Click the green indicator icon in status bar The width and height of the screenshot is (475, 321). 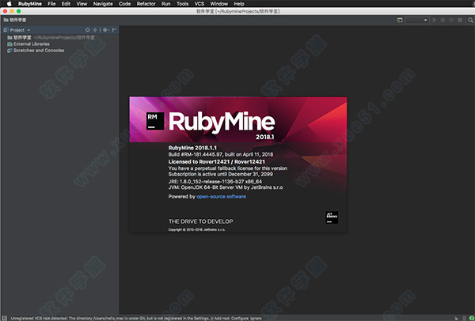pyautogui.click(x=471, y=319)
